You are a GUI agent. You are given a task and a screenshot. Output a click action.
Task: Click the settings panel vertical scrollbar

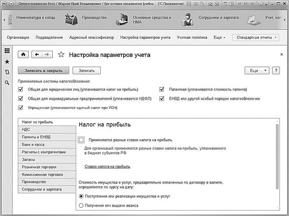(277, 156)
